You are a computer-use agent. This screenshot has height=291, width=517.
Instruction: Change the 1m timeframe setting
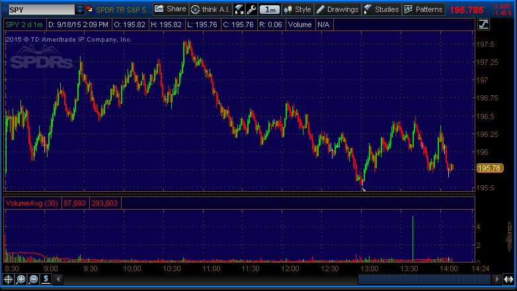coord(269,9)
